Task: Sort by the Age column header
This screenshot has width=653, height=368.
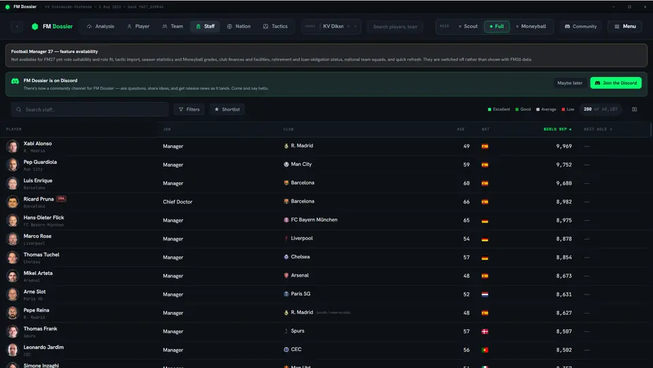Action: tap(461, 129)
